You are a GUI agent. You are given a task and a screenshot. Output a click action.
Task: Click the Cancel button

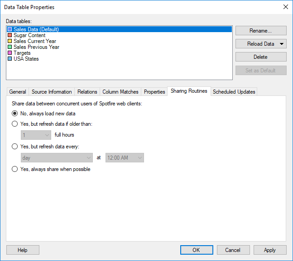[x=233, y=250]
